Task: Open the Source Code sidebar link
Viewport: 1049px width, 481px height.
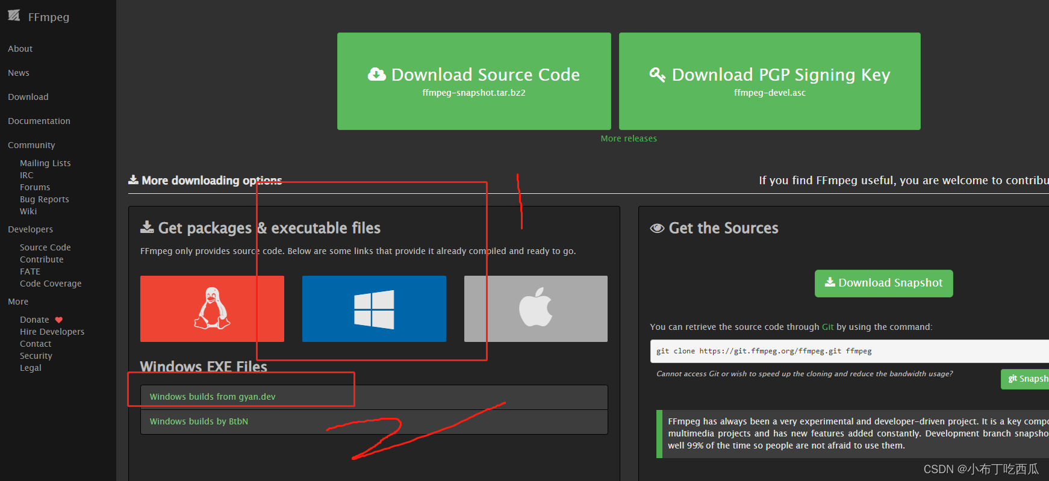Action: pyautogui.click(x=45, y=247)
